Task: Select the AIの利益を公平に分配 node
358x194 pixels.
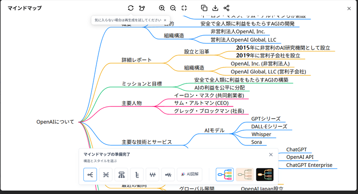Action: [x=219, y=88]
